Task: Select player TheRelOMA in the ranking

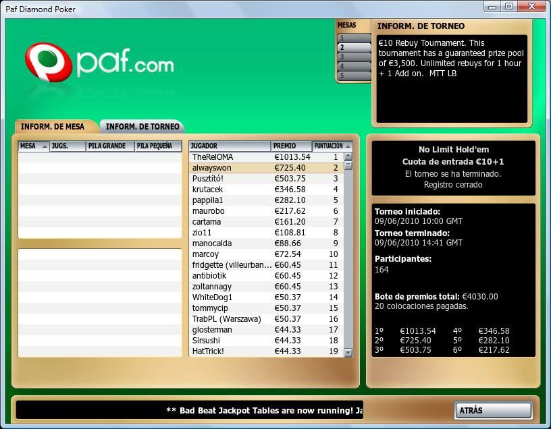Action: (x=266, y=157)
